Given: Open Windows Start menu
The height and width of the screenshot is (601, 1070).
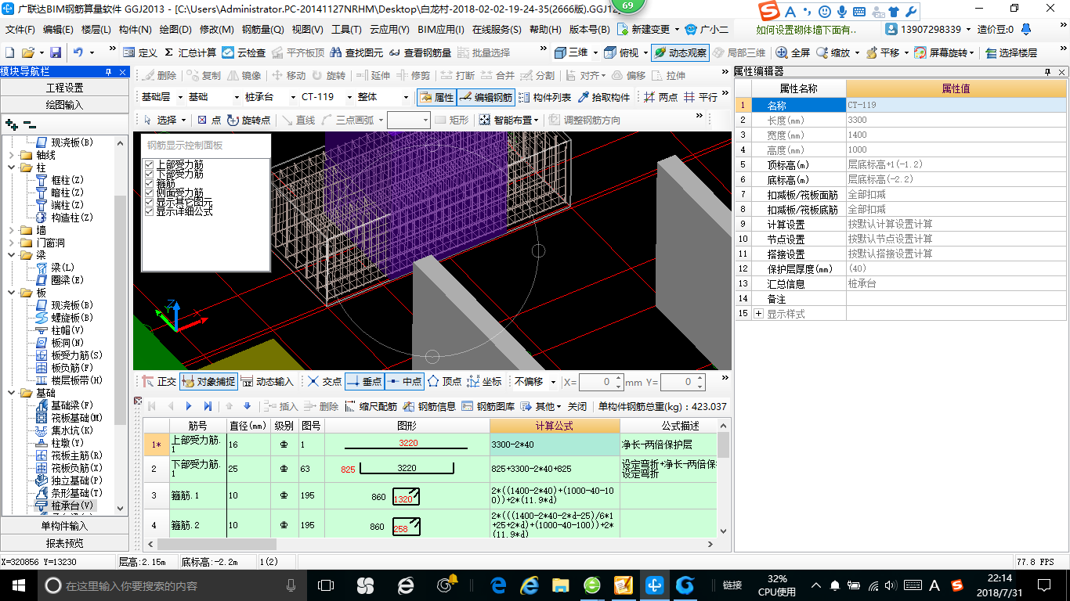Looking at the screenshot, I should pos(17,585).
